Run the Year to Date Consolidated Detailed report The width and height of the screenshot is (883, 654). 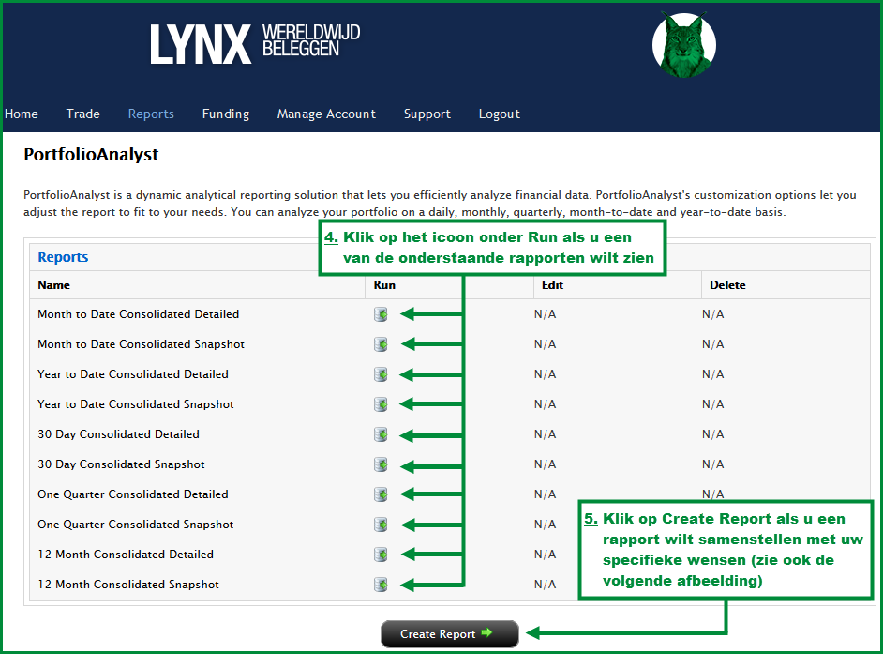tap(382, 374)
